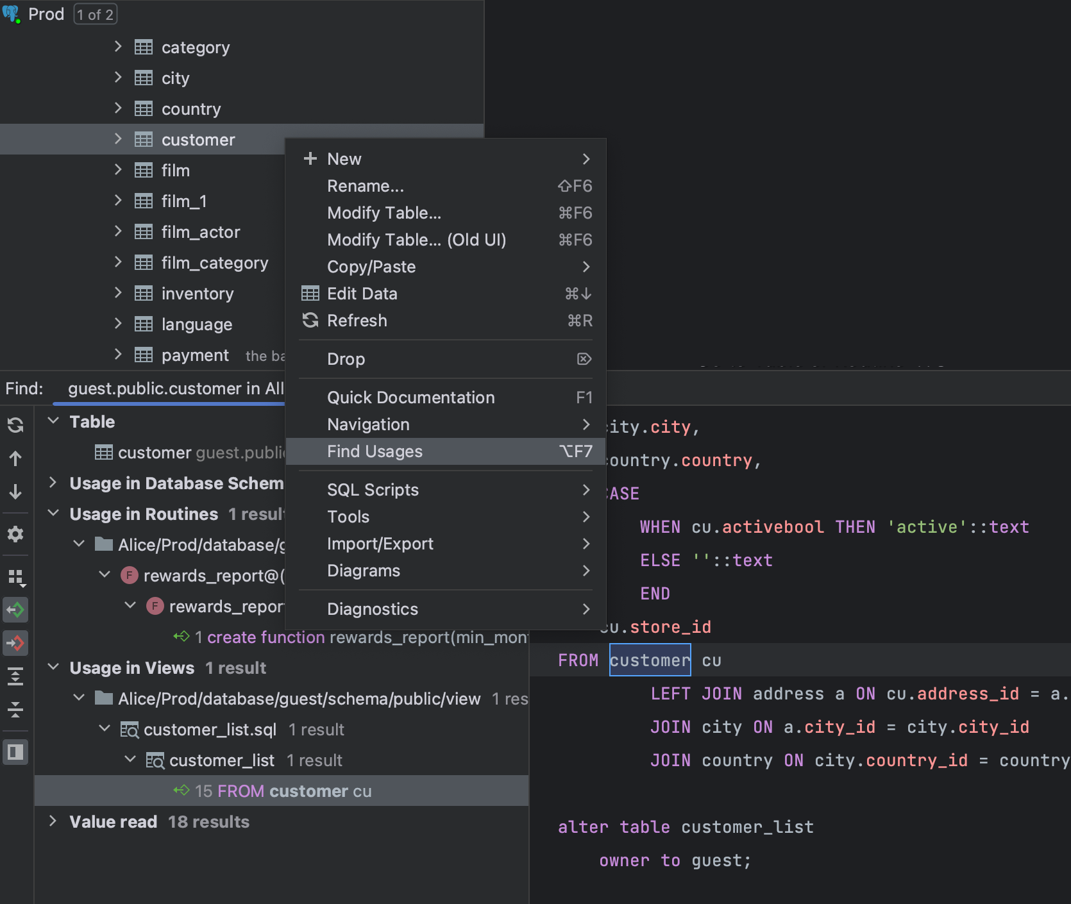The height and width of the screenshot is (904, 1071).
Task: Toggle show read access usages filter
Action: [15, 610]
